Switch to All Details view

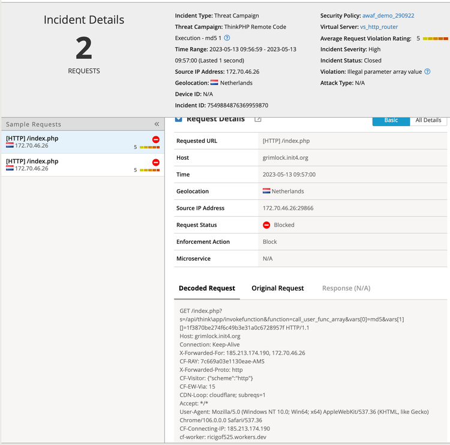tap(428, 120)
